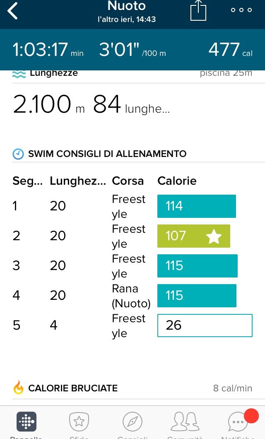
Task: Tap the flame icon by Calorie Bruciate
Action: (19, 388)
